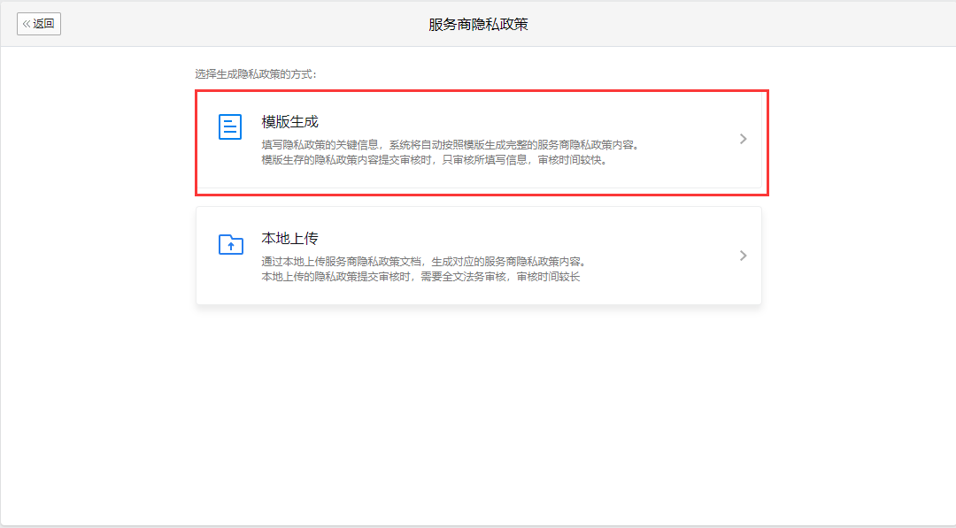Click the prompt label 选择生成隐私政策的方式
This screenshot has width=956, height=528.
[x=256, y=74]
